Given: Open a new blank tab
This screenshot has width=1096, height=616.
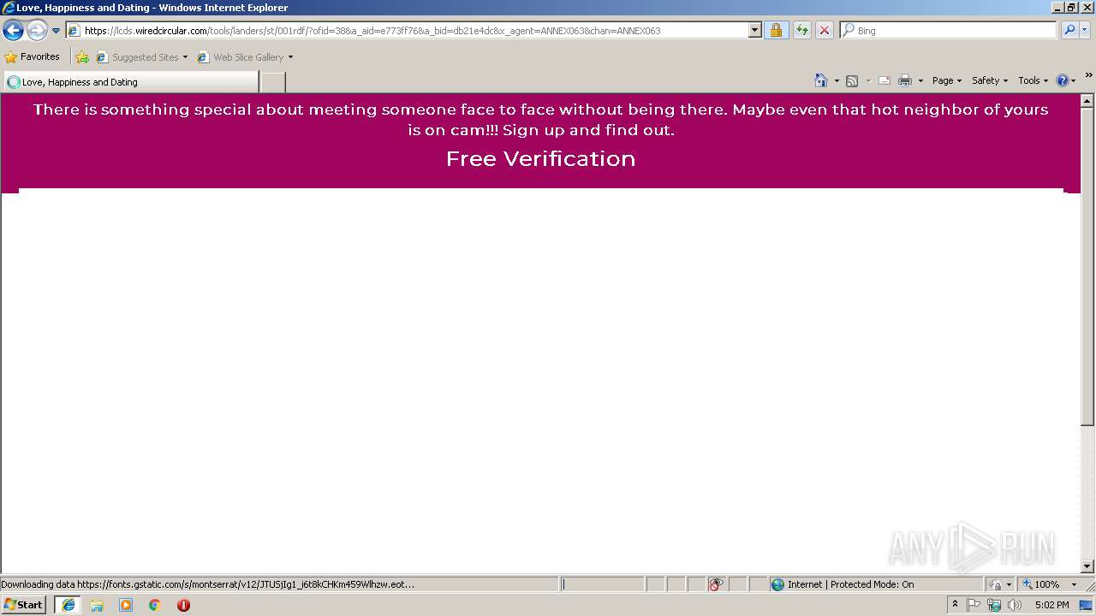Looking at the screenshot, I should [x=272, y=82].
